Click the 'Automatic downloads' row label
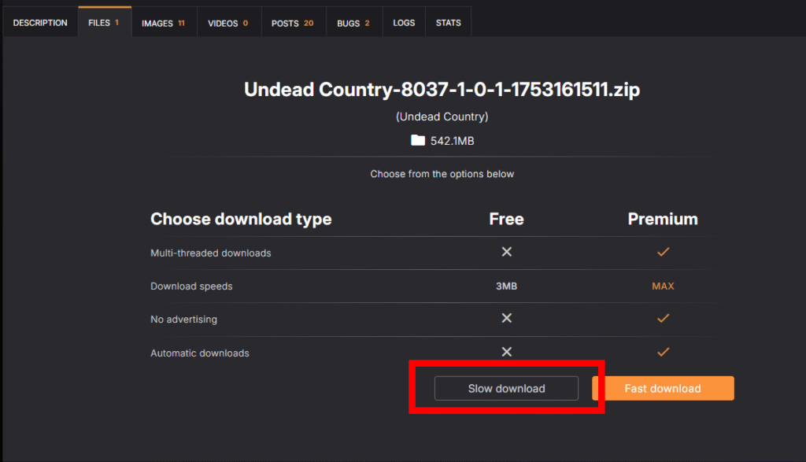This screenshot has height=462, width=806. 199,353
